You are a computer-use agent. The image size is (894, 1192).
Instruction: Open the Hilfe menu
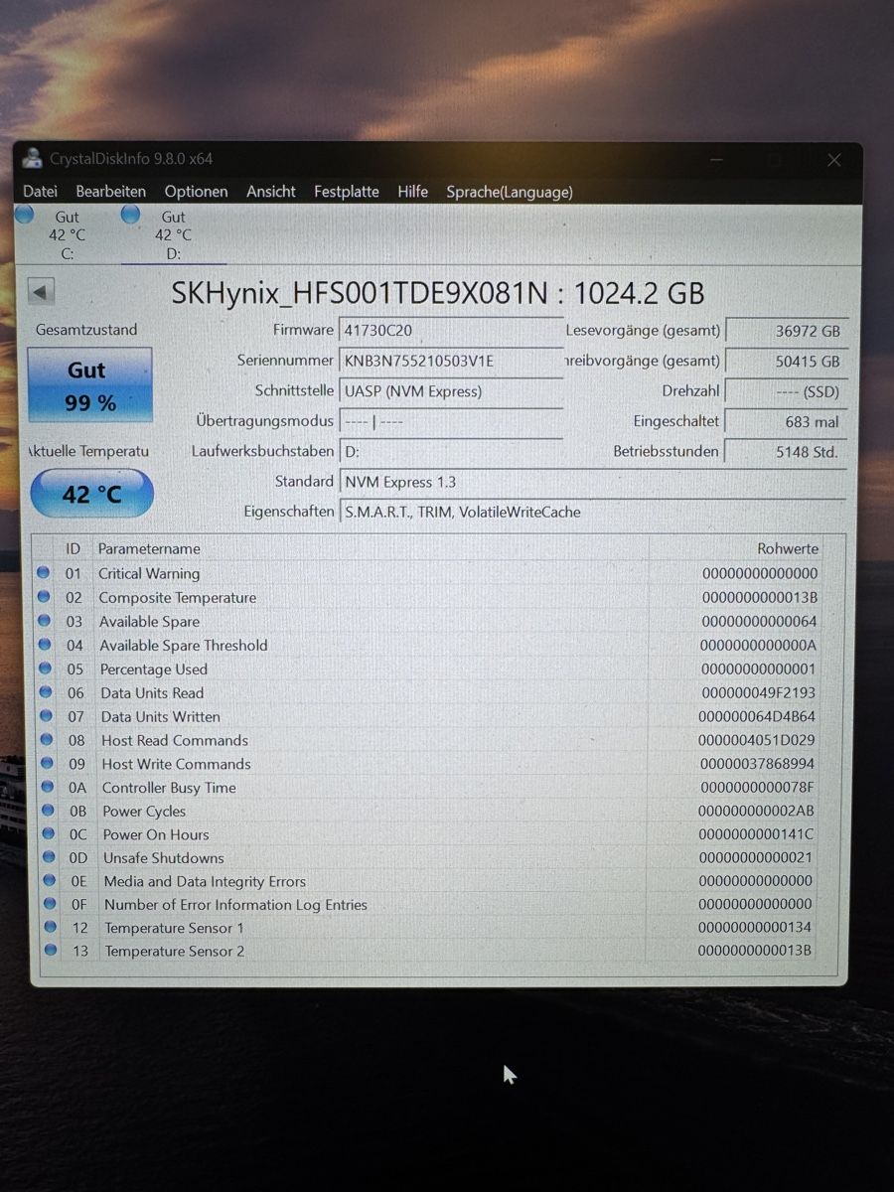[412, 191]
